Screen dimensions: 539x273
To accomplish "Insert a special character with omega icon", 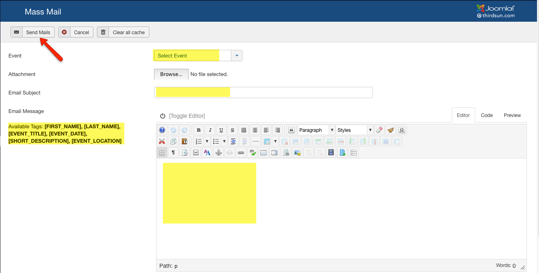I will 401,130.
